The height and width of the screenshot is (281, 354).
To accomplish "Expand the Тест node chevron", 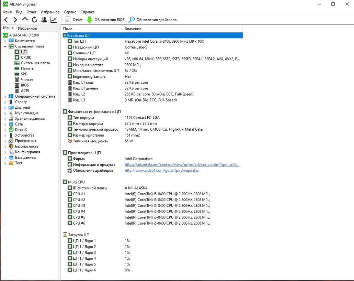I will 5,163.
